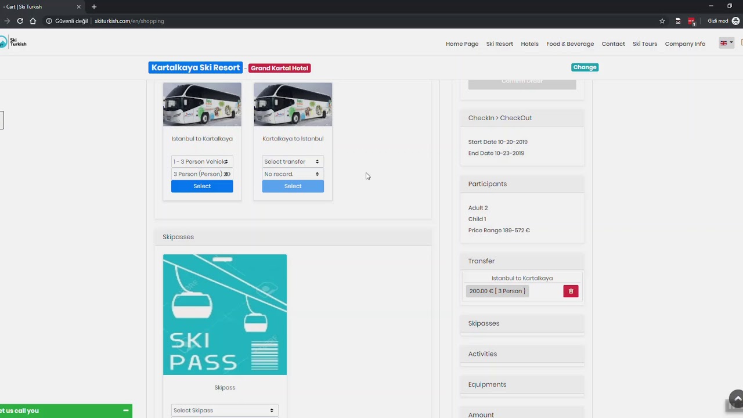This screenshot has width=743, height=418.
Task: Open Hotels menu item
Action: 529,44
